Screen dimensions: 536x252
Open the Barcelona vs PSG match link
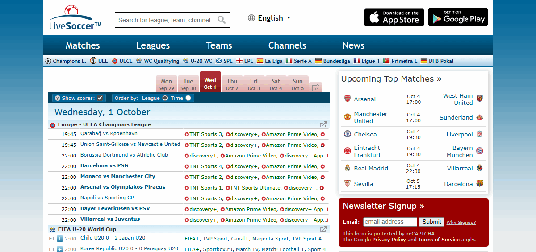pos(104,166)
